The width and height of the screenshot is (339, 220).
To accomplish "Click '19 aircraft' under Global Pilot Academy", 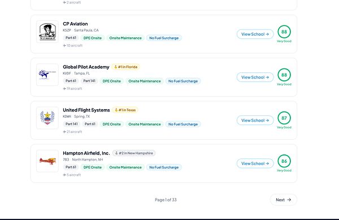I will [x=73, y=88].
